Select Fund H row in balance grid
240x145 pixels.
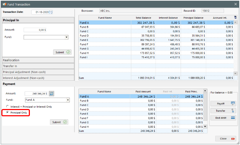point(156,53)
